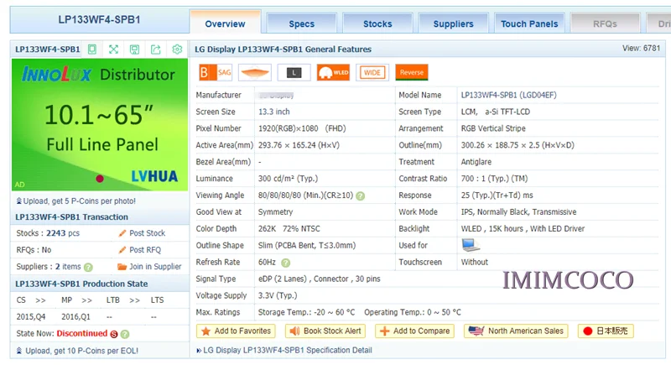This screenshot has height=365, width=671.
Task: Click the Slim (PCBA Bent) outline shape value
Action: (x=307, y=245)
